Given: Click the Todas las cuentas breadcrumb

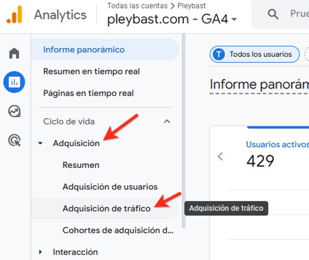Looking at the screenshot, I should pyautogui.click(x=137, y=6).
